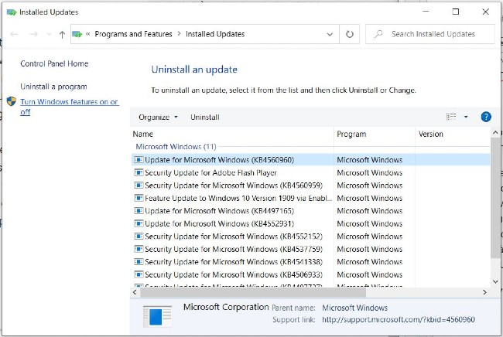Screen dimensions: 503x337
Task: Click the vertical scrollbar down arrow
Action: [x=495, y=281]
